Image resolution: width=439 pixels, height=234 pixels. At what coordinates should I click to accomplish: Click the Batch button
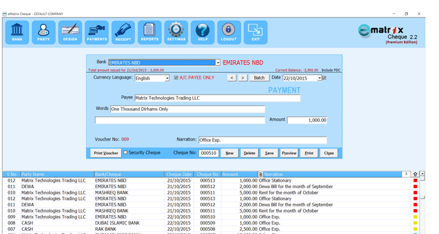tap(259, 78)
